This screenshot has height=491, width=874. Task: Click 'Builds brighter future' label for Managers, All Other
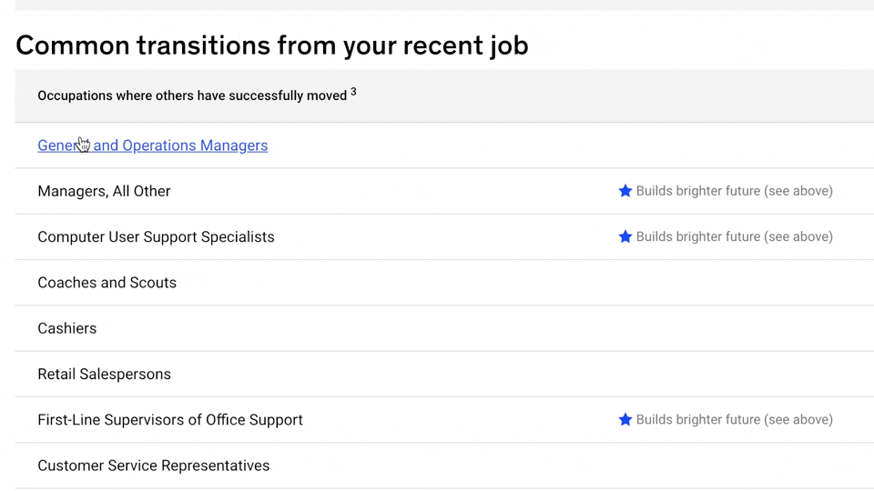(x=734, y=191)
